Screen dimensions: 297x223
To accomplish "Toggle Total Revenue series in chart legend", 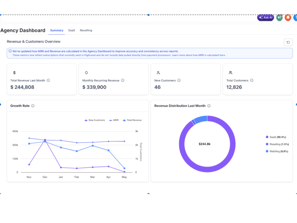I will [x=132, y=120].
